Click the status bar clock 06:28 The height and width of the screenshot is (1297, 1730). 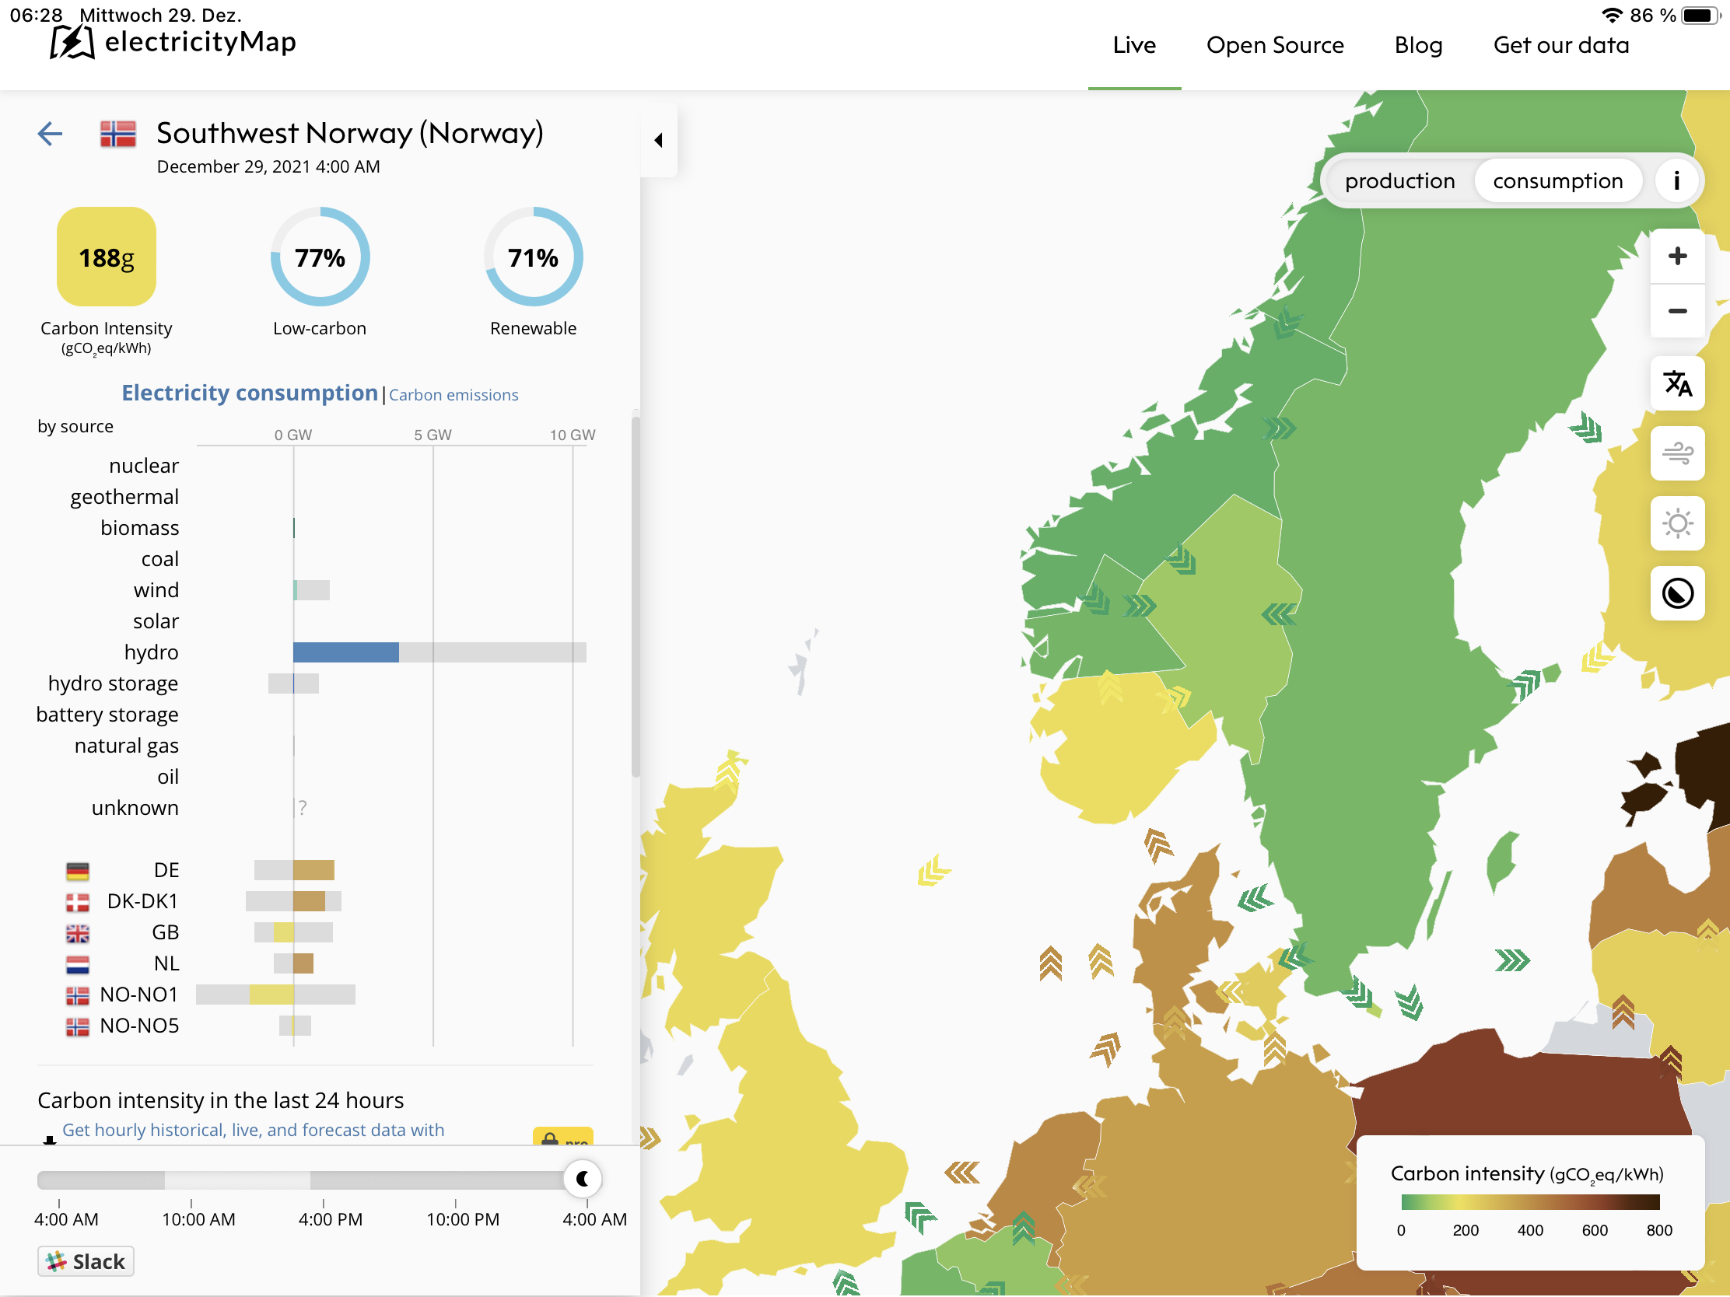click(36, 15)
